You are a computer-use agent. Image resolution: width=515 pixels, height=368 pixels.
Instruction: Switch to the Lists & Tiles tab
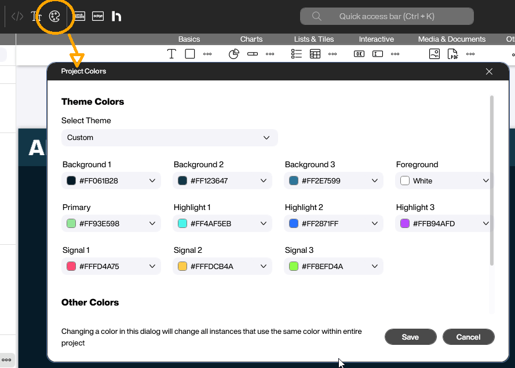[314, 39]
